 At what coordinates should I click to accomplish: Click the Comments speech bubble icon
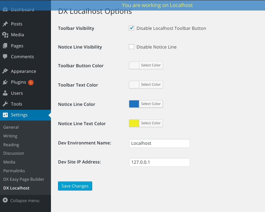(x=5, y=57)
